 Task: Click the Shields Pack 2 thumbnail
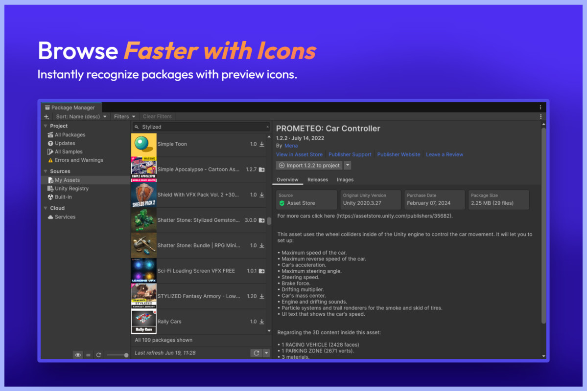coord(144,195)
